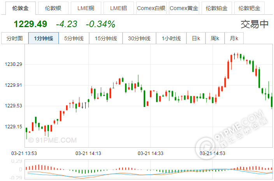Open the LME铝 tab
Screen dimensions: 274x181
pos(118,8)
